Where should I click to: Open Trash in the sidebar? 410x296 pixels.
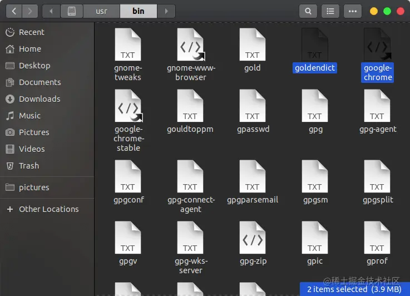(x=47, y=166)
